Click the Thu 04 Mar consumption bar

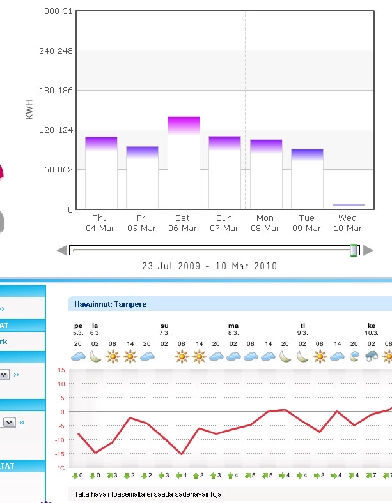pyautogui.click(x=101, y=172)
